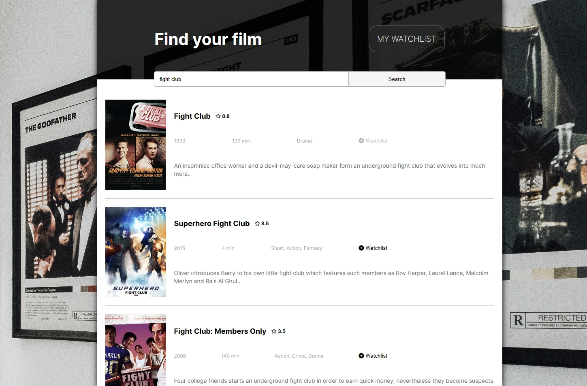Image resolution: width=587 pixels, height=386 pixels.
Task: Click the Find your film heading
Action: (208, 39)
